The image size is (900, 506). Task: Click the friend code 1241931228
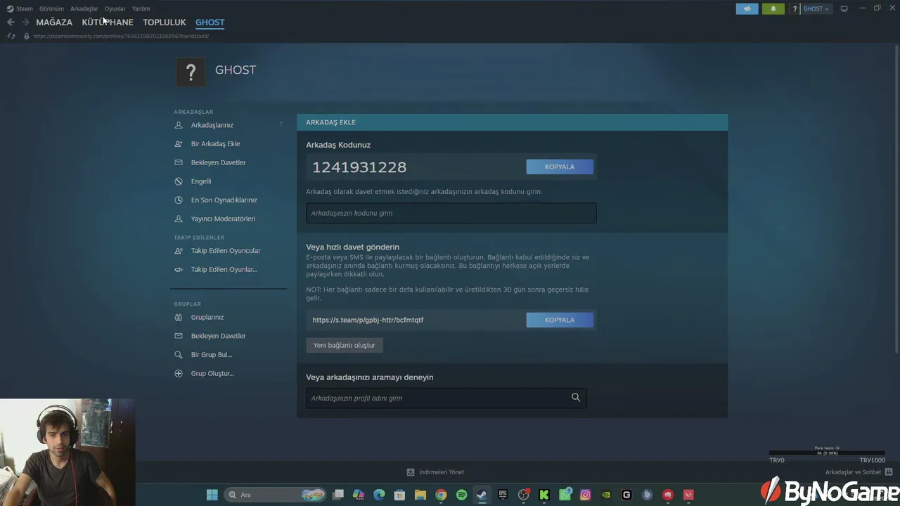(359, 167)
